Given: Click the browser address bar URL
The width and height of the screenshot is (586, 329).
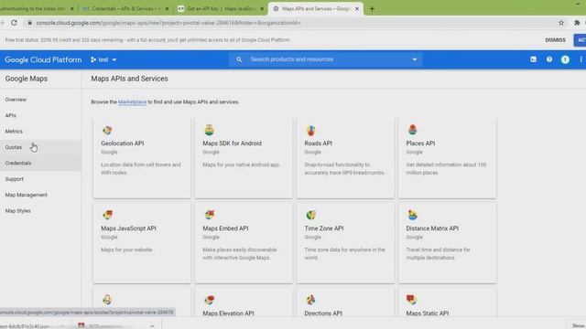Looking at the screenshot, I should click(168, 23).
